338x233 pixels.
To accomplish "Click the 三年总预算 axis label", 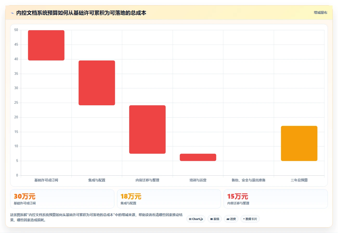I will click(299, 180).
